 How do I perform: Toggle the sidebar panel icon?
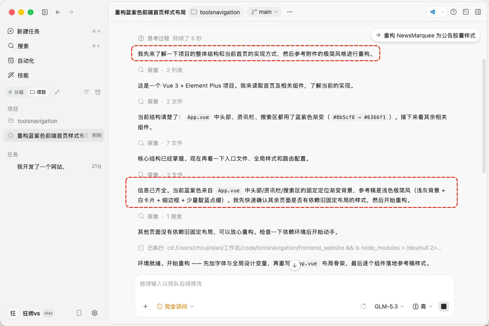click(x=45, y=12)
